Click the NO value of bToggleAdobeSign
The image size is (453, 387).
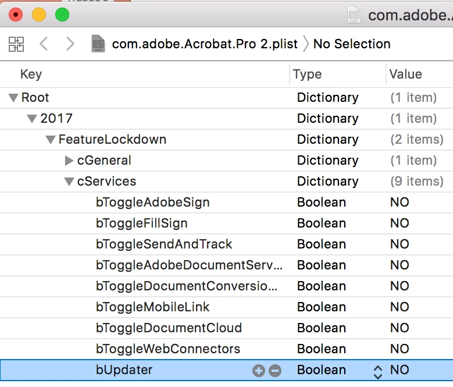(400, 203)
